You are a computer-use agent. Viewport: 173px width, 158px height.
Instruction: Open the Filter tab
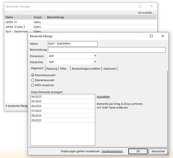click(x=63, y=69)
